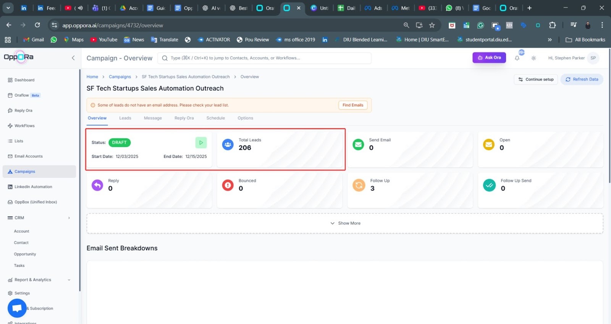
Task: Open LinkedIn Automation in sidebar
Action: 33,187
